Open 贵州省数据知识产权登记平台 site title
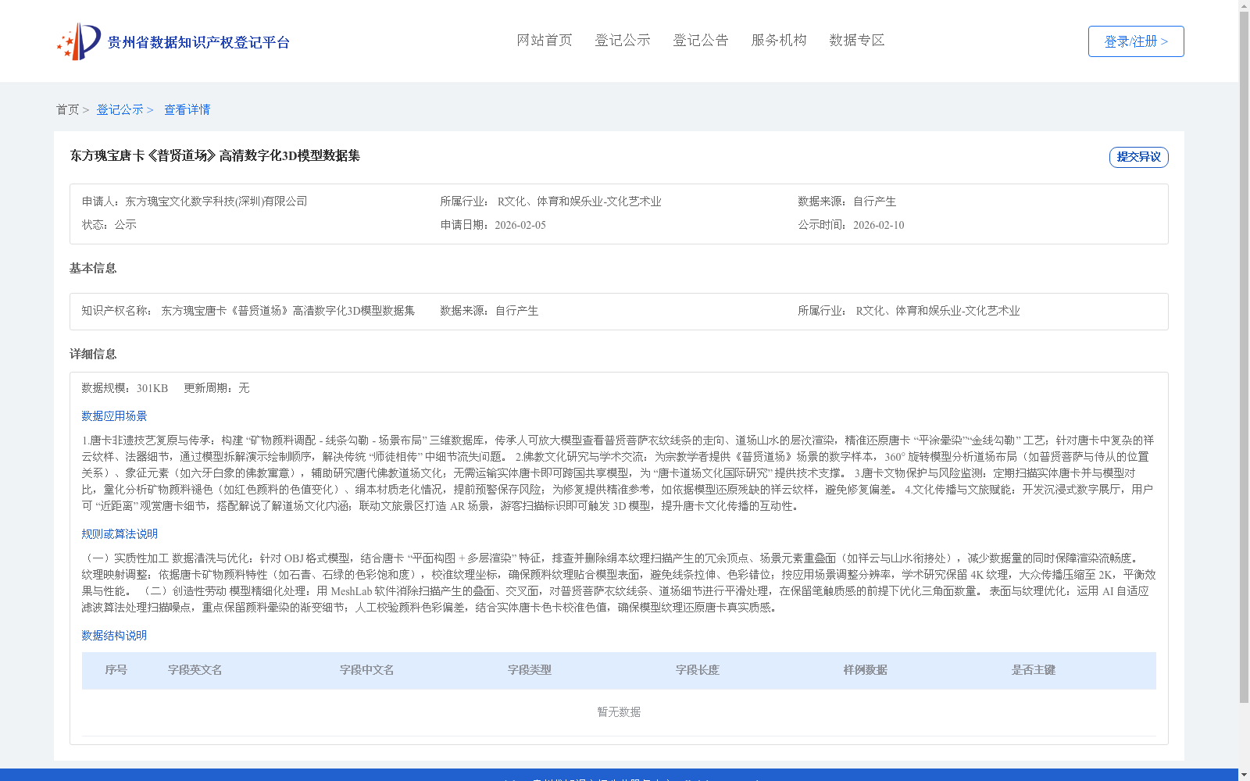Image resolution: width=1250 pixels, height=781 pixels. click(x=198, y=42)
